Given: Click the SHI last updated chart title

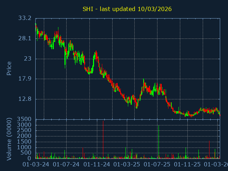Looking at the screenshot, I should click(x=127, y=9).
